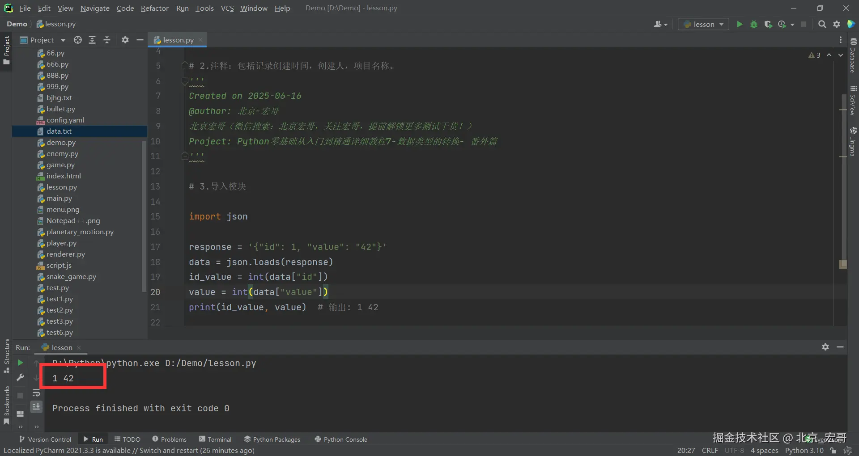This screenshot has height=456, width=859.
Task: Run the lesson configuration with the green play icon
Action: [x=740, y=24]
